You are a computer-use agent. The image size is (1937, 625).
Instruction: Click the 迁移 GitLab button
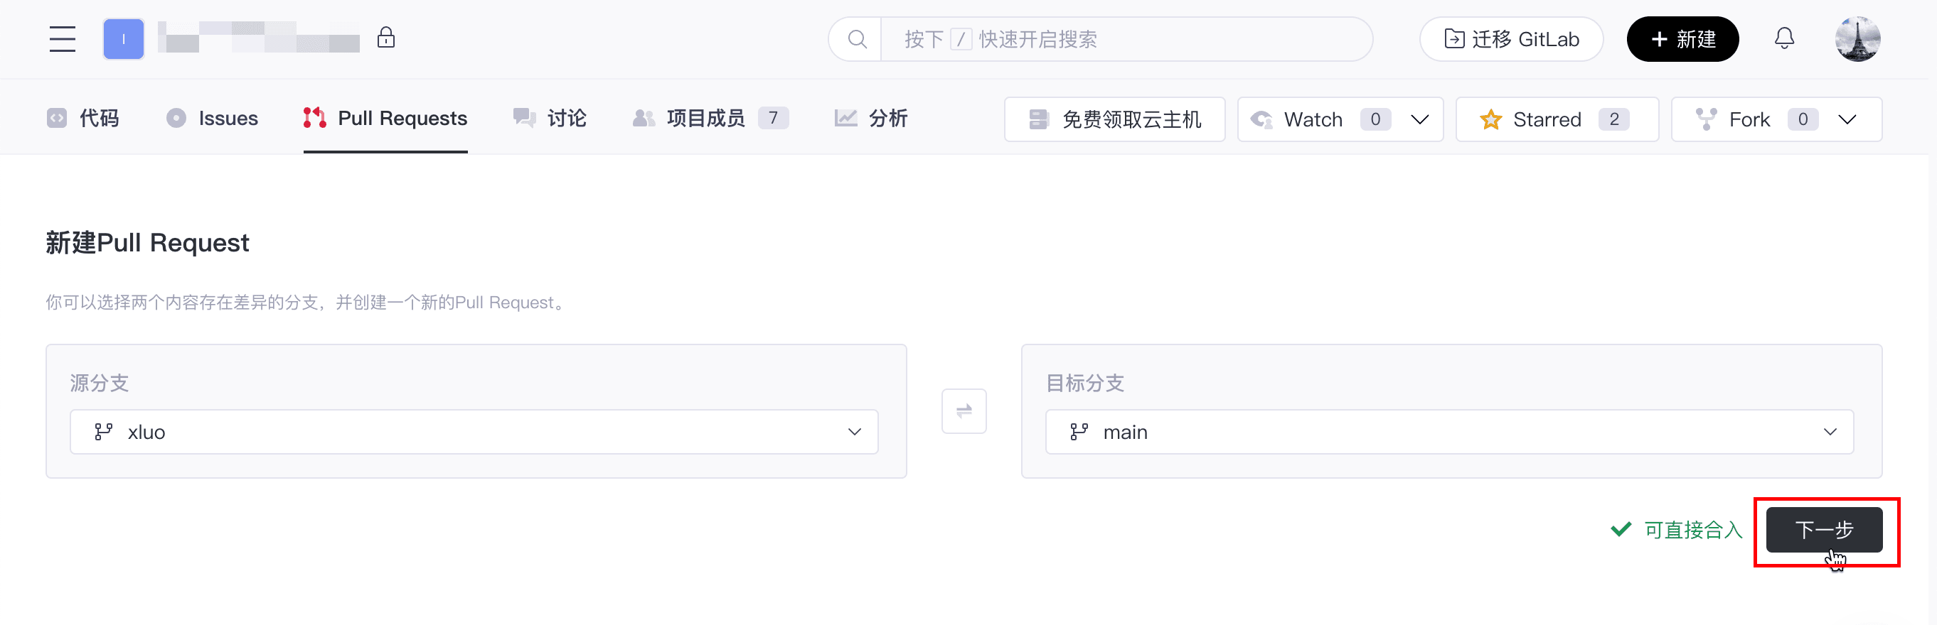(x=1510, y=39)
